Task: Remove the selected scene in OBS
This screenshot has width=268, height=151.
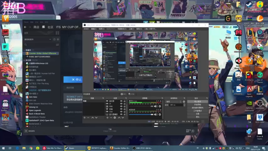Action: 88,118
